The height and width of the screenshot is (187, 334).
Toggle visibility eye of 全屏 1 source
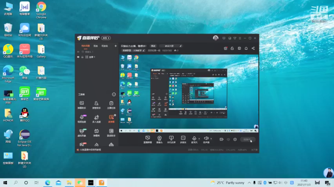pyautogui.click(x=78, y=57)
